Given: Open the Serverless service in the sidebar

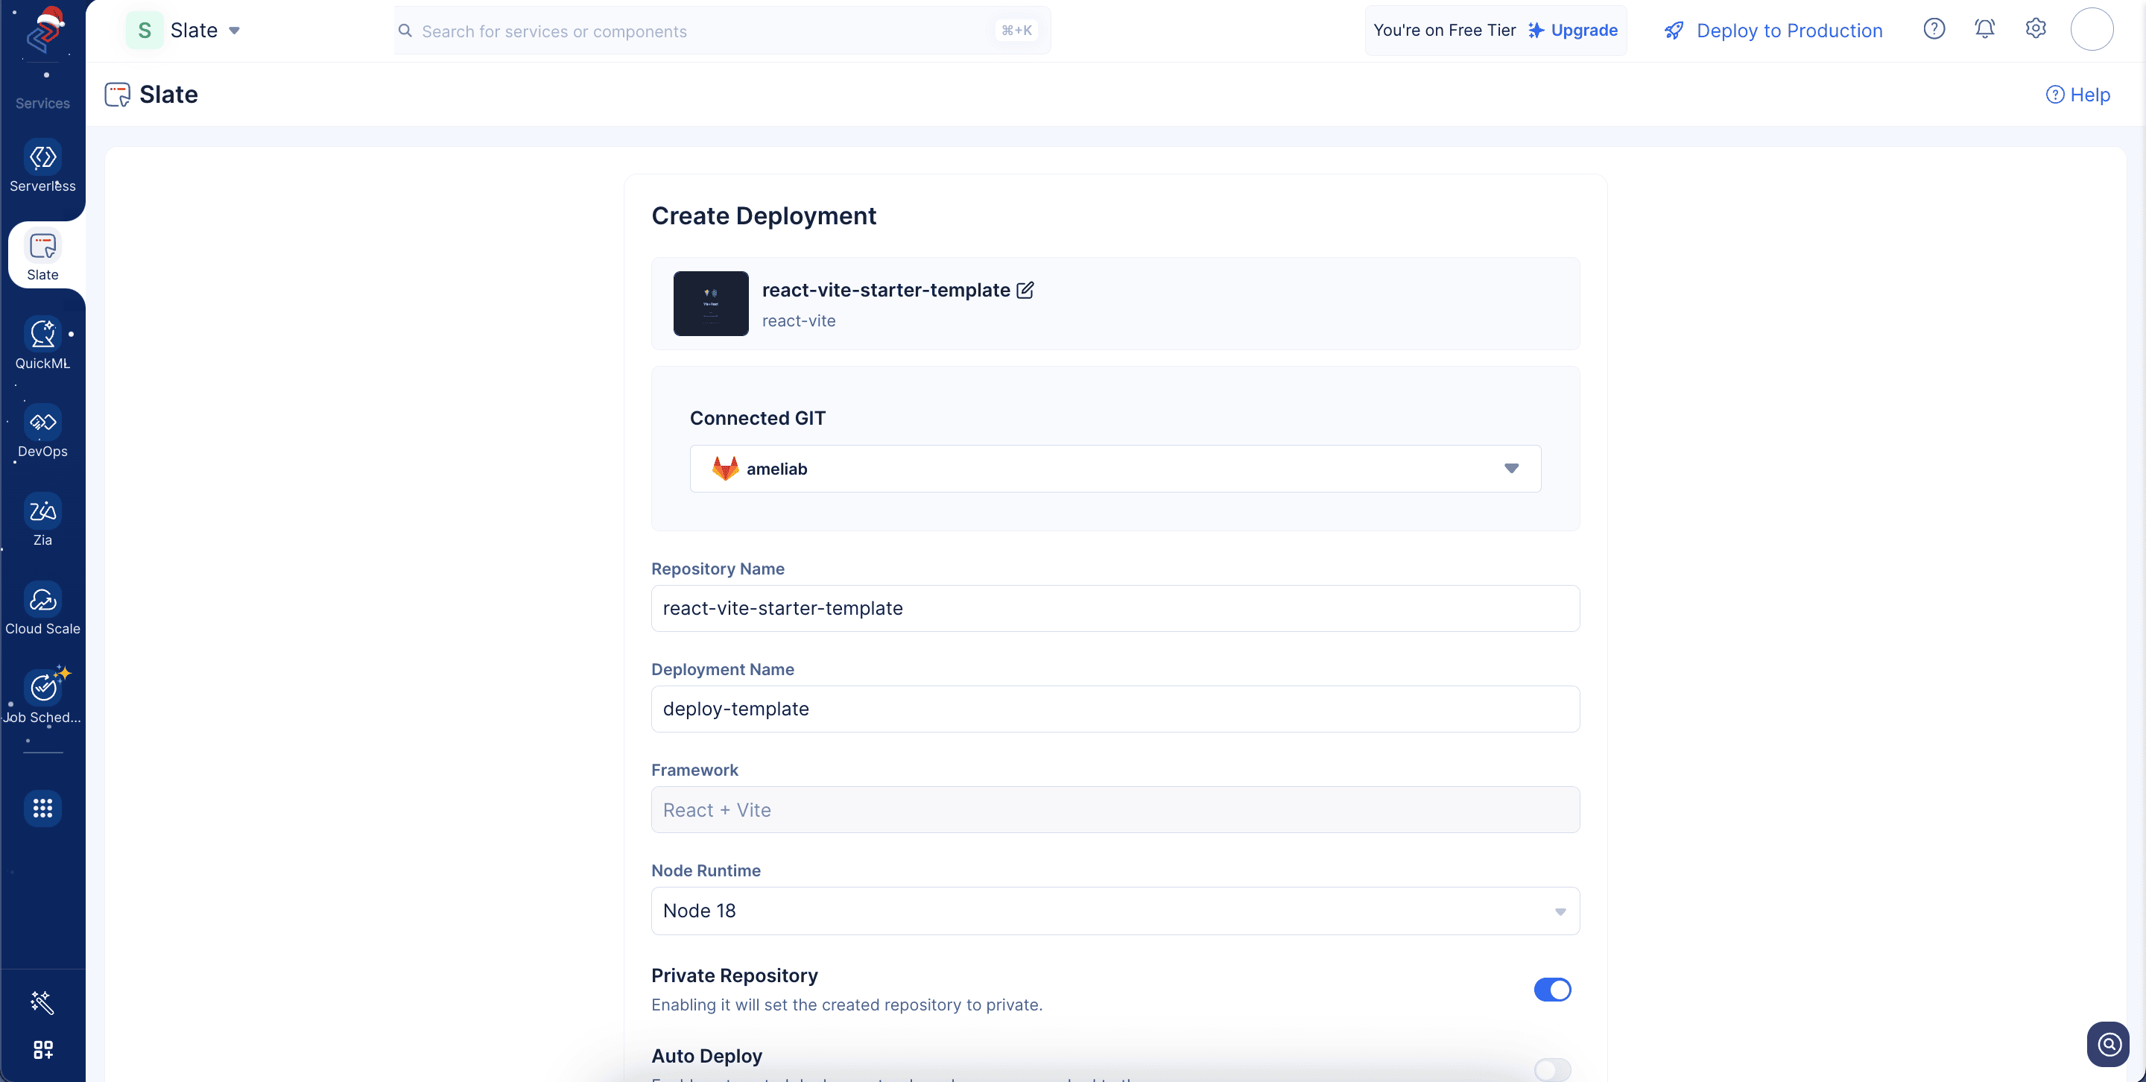Looking at the screenshot, I should 42,167.
